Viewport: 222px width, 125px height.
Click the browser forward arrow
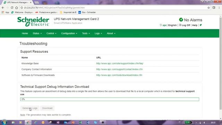click(7, 8)
